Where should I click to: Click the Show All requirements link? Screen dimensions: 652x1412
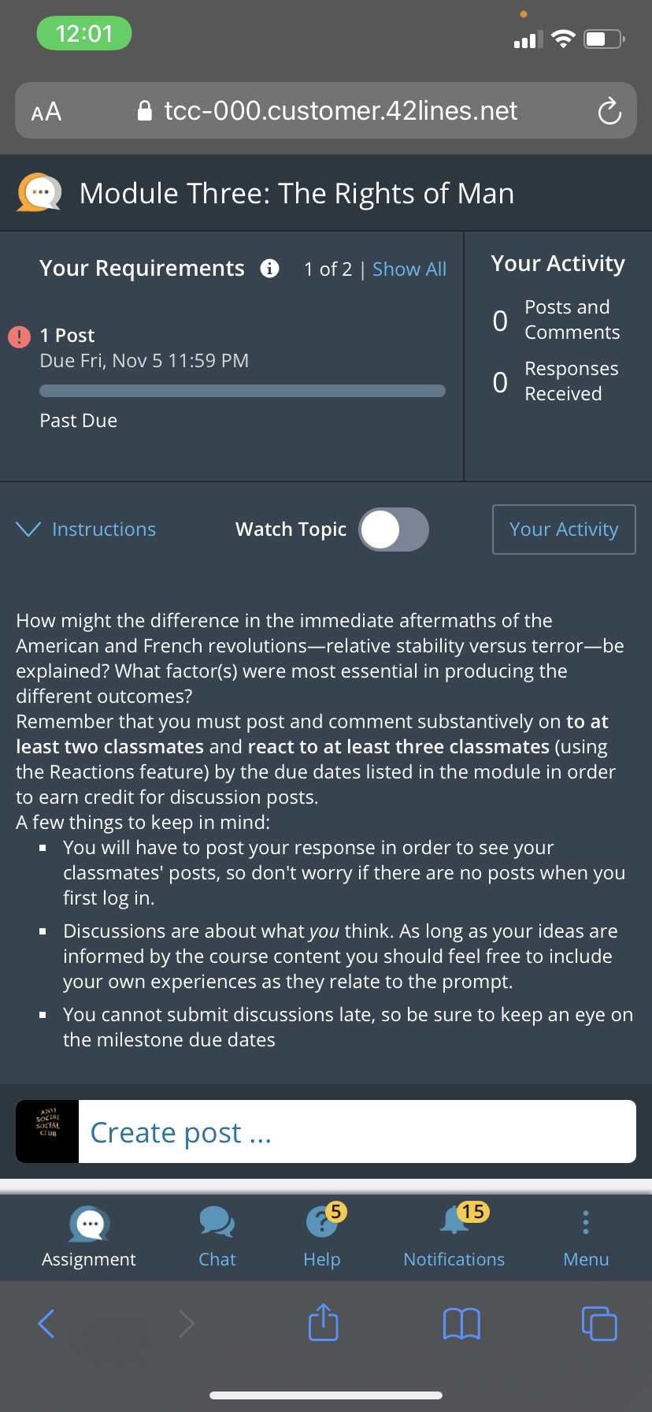pyautogui.click(x=409, y=269)
